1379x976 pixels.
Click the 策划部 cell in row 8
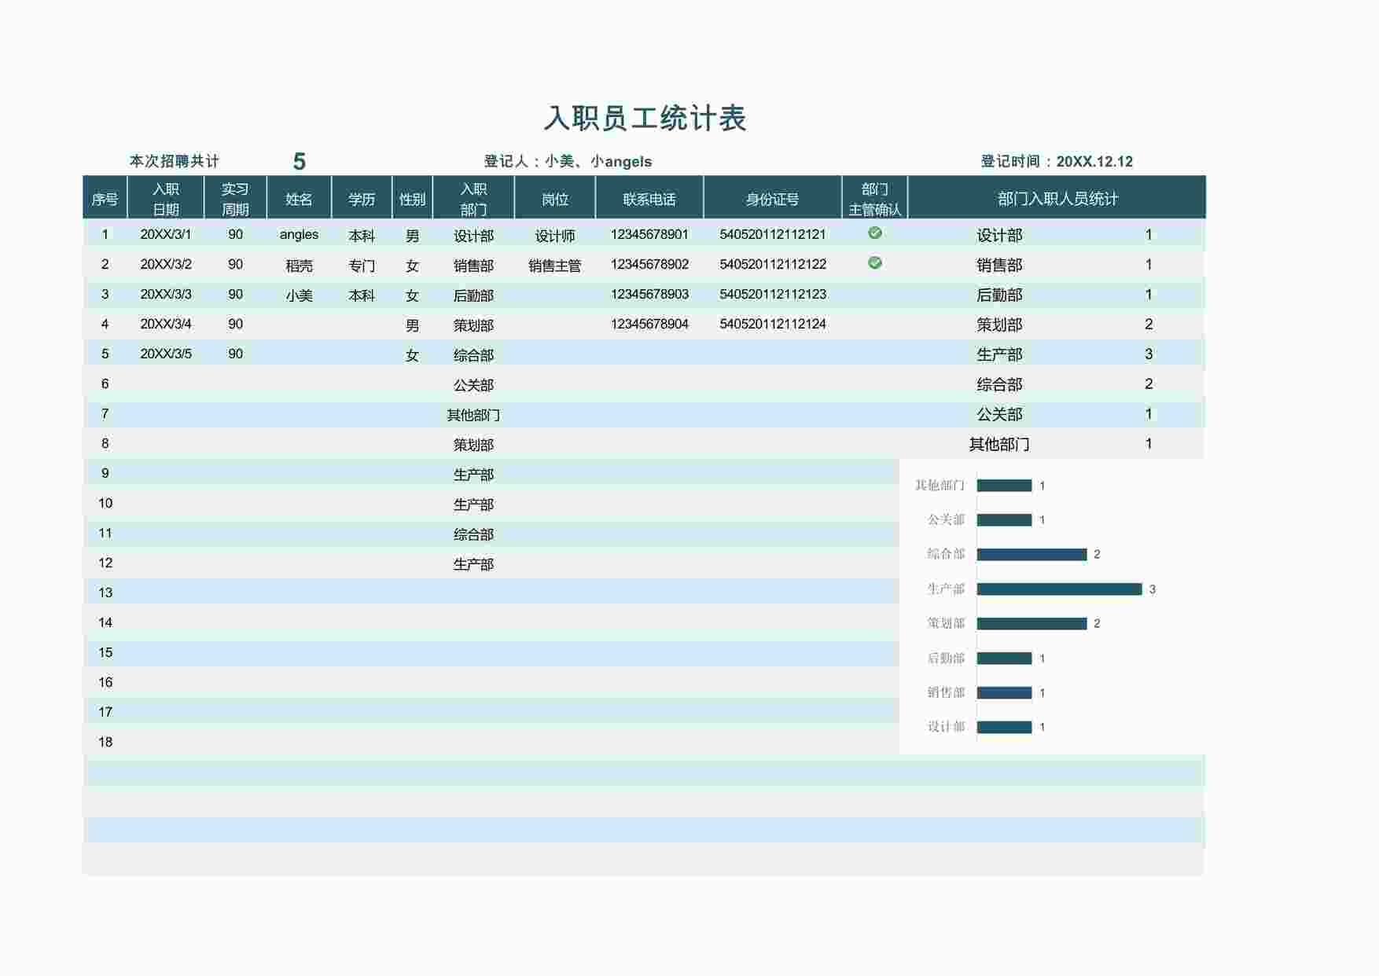473,445
